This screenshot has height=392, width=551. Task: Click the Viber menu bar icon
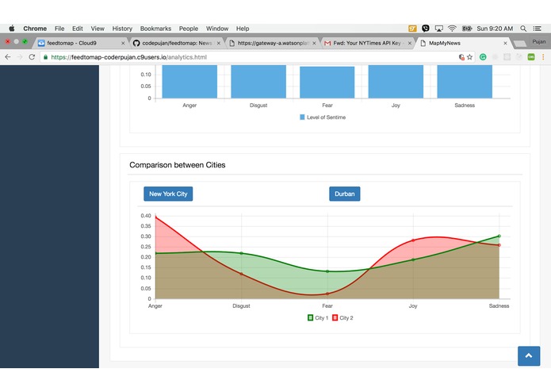425,29
